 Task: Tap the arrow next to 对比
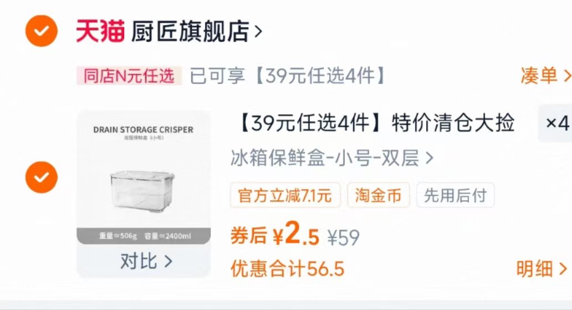(168, 261)
